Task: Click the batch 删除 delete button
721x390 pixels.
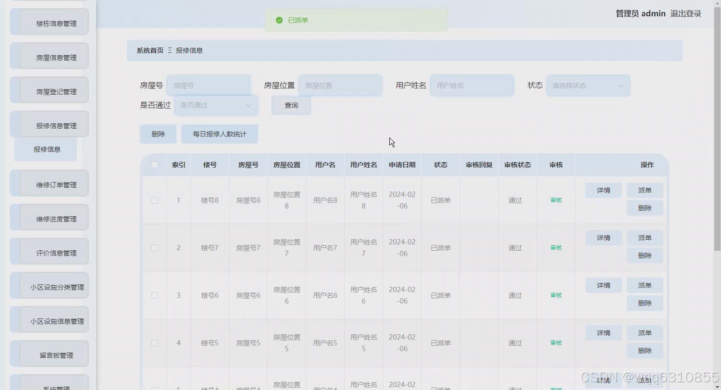Action: [x=158, y=134]
